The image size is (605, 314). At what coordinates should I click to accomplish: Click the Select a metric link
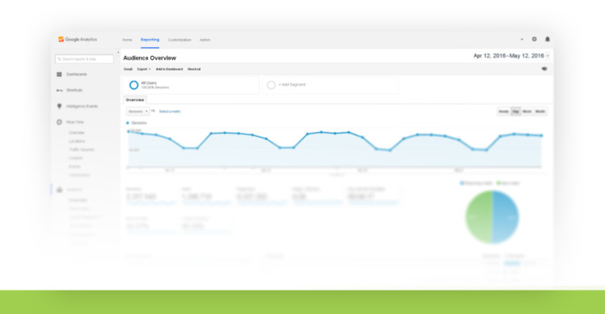(x=170, y=112)
